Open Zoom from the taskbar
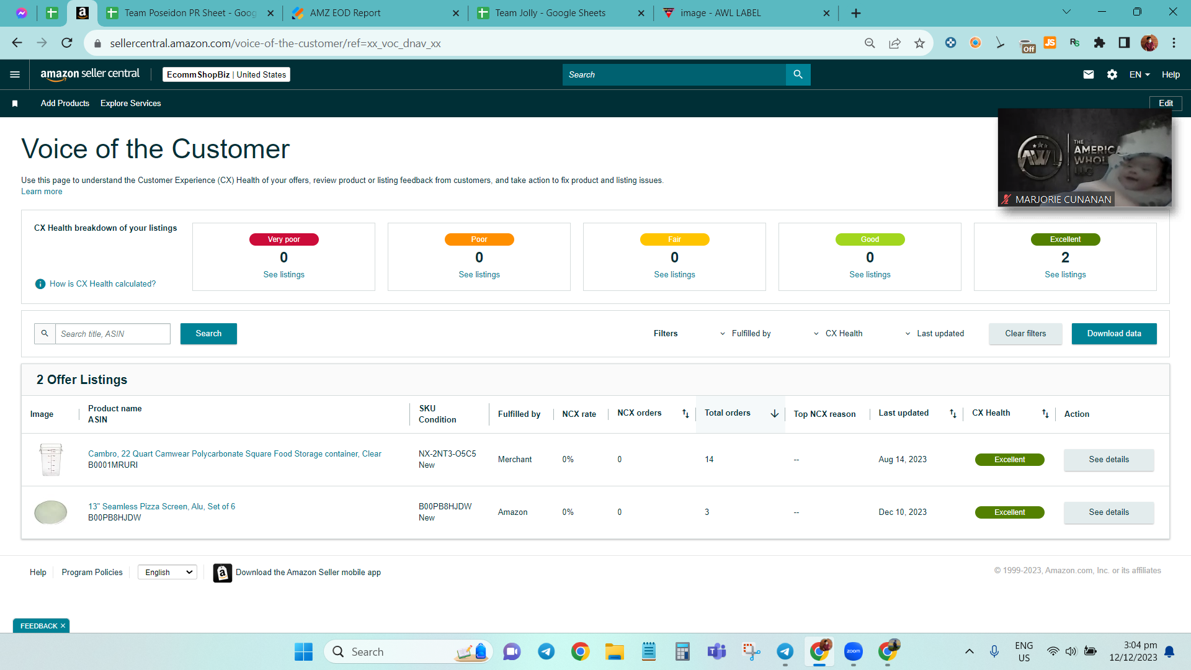 coord(854,652)
